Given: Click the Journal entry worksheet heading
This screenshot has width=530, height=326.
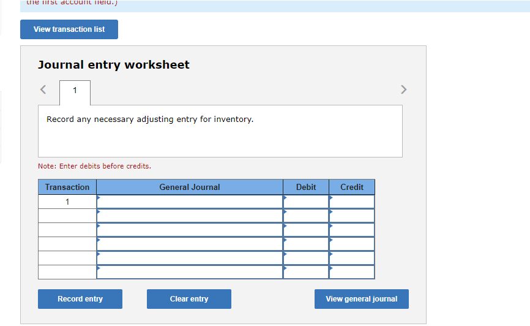Looking at the screenshot, I should 114,65.
